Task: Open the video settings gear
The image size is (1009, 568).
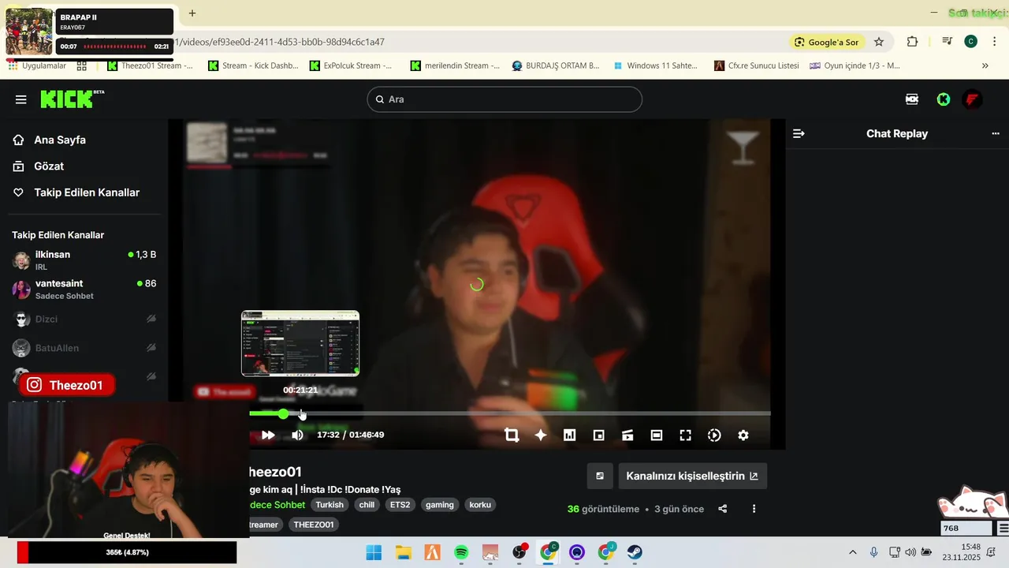Action: click(743, 435)
